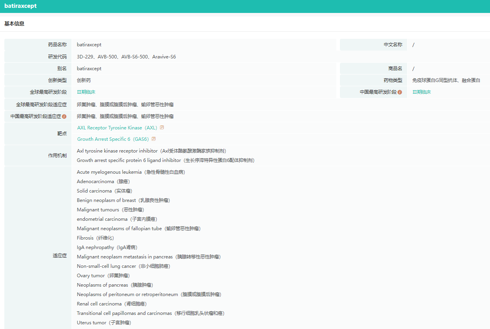Click Renal cell carcinoma（肾细胞癌）indication
This screenshot has height=329, width=490.
coord(112,304)
